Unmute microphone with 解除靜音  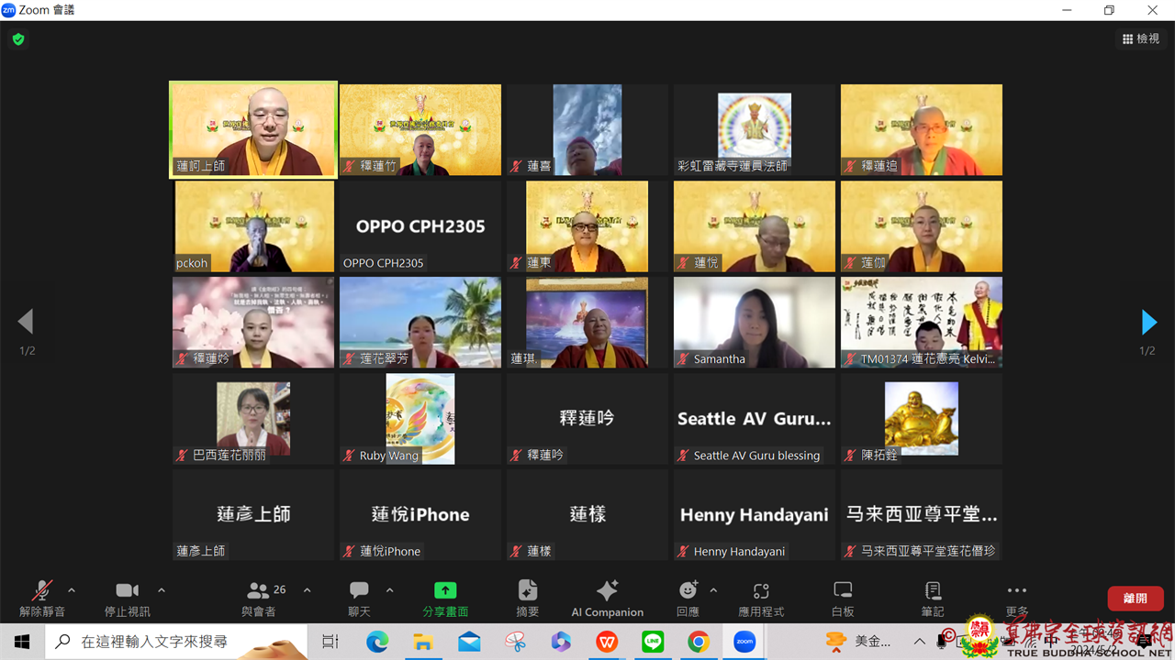42,598
